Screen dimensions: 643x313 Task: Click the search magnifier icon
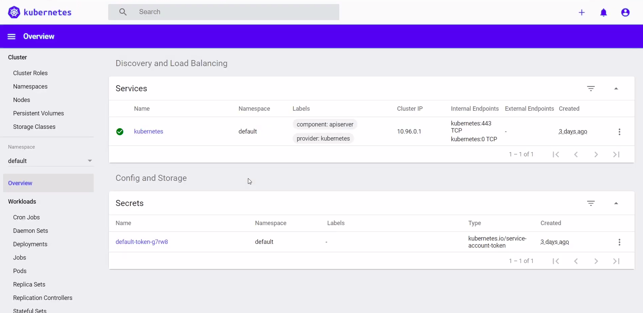click(x=123, y=12)
